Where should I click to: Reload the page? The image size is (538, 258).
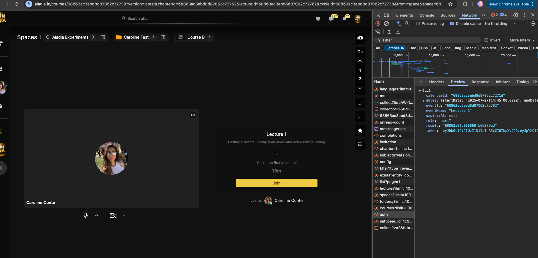coord(17,4)
